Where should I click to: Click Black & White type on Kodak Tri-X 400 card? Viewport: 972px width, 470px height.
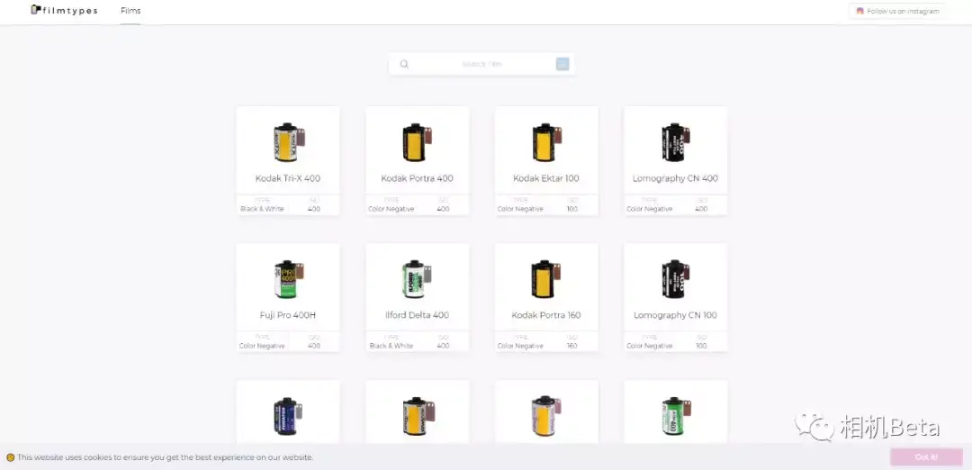[x=262, y=209]
